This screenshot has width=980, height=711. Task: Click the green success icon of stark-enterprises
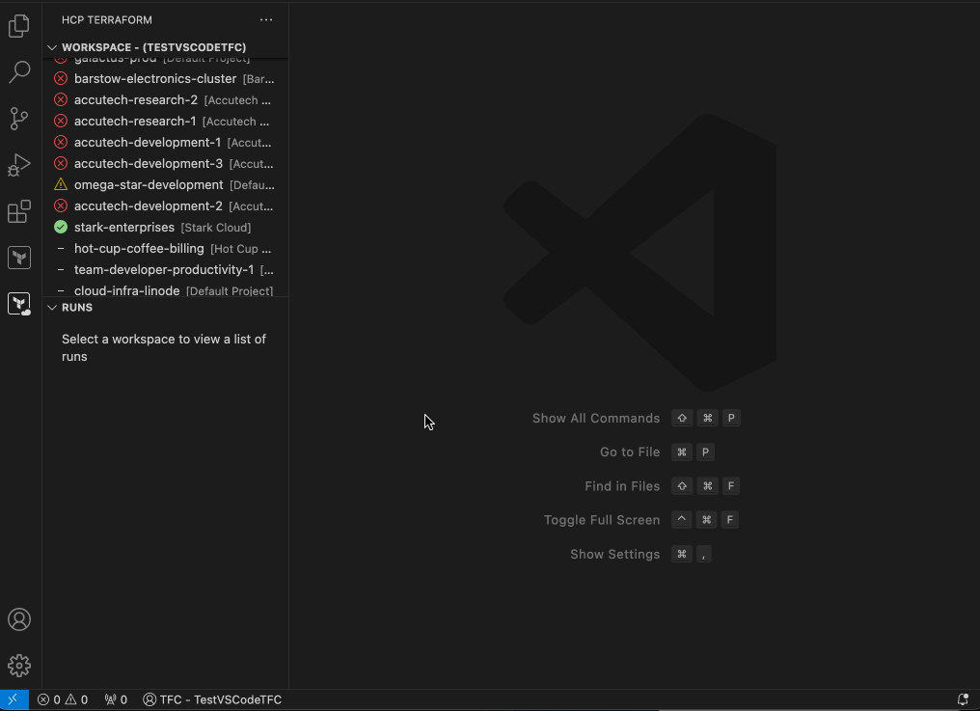61,227
